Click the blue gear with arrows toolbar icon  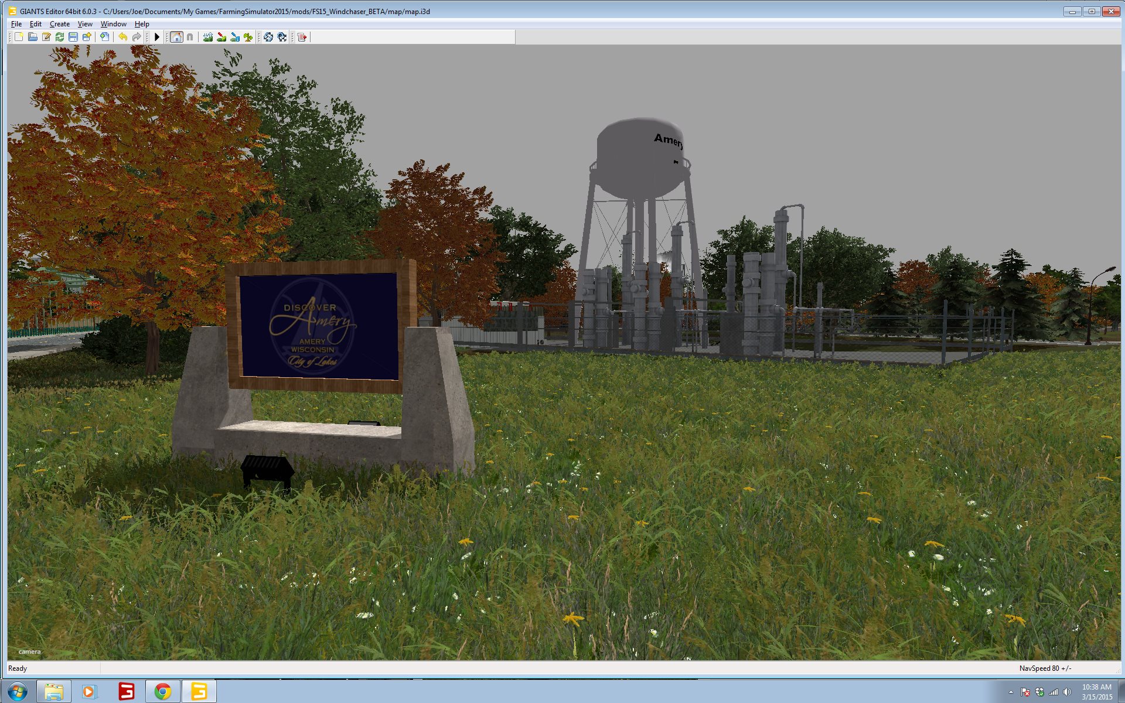(282, 37)
